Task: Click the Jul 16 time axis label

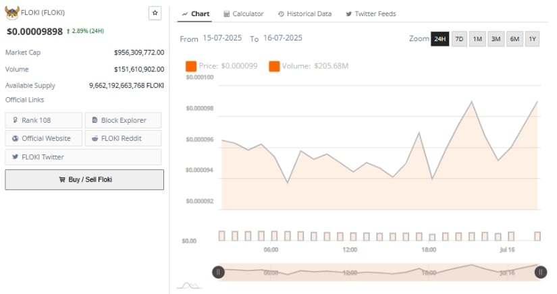Action: click(x=507, y=249)
